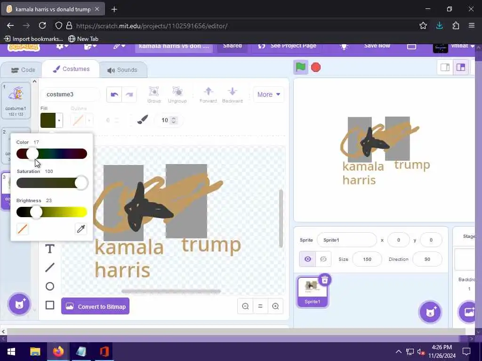Open a new browser tab

pos(114,9)
